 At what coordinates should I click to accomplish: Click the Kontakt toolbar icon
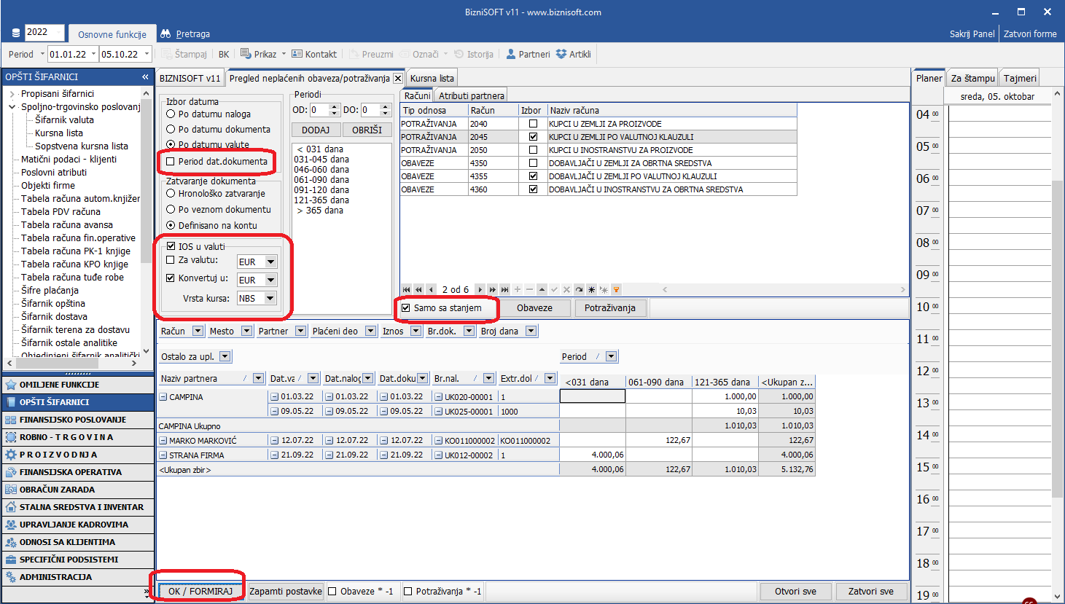point(314,54)
